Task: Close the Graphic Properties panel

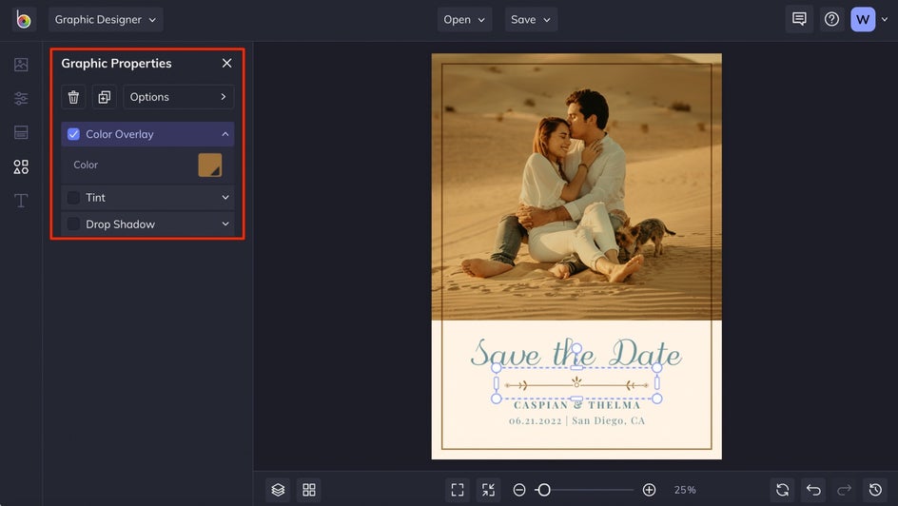Action: pos(226,63)
